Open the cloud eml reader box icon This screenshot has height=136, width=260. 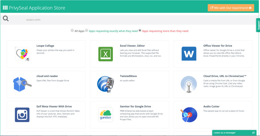(x=22, y=84)
